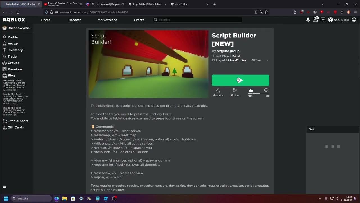Click the browser address bar URL
Screen dimensions: 360x203
coord(94,12)
